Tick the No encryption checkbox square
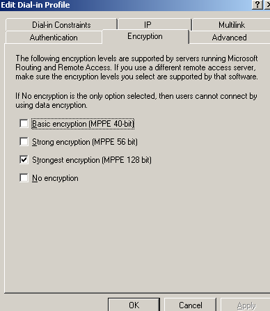270x311 pixels. tap(24, 178)
